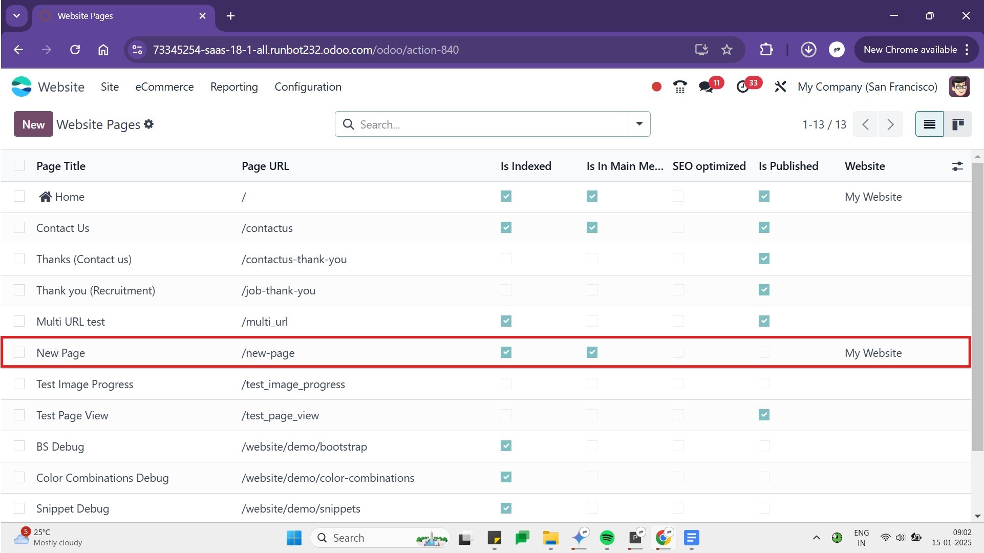Open Spotify from the taskbar
The width and height of the screenshot is (984, 553).
(x=607, y=538)
